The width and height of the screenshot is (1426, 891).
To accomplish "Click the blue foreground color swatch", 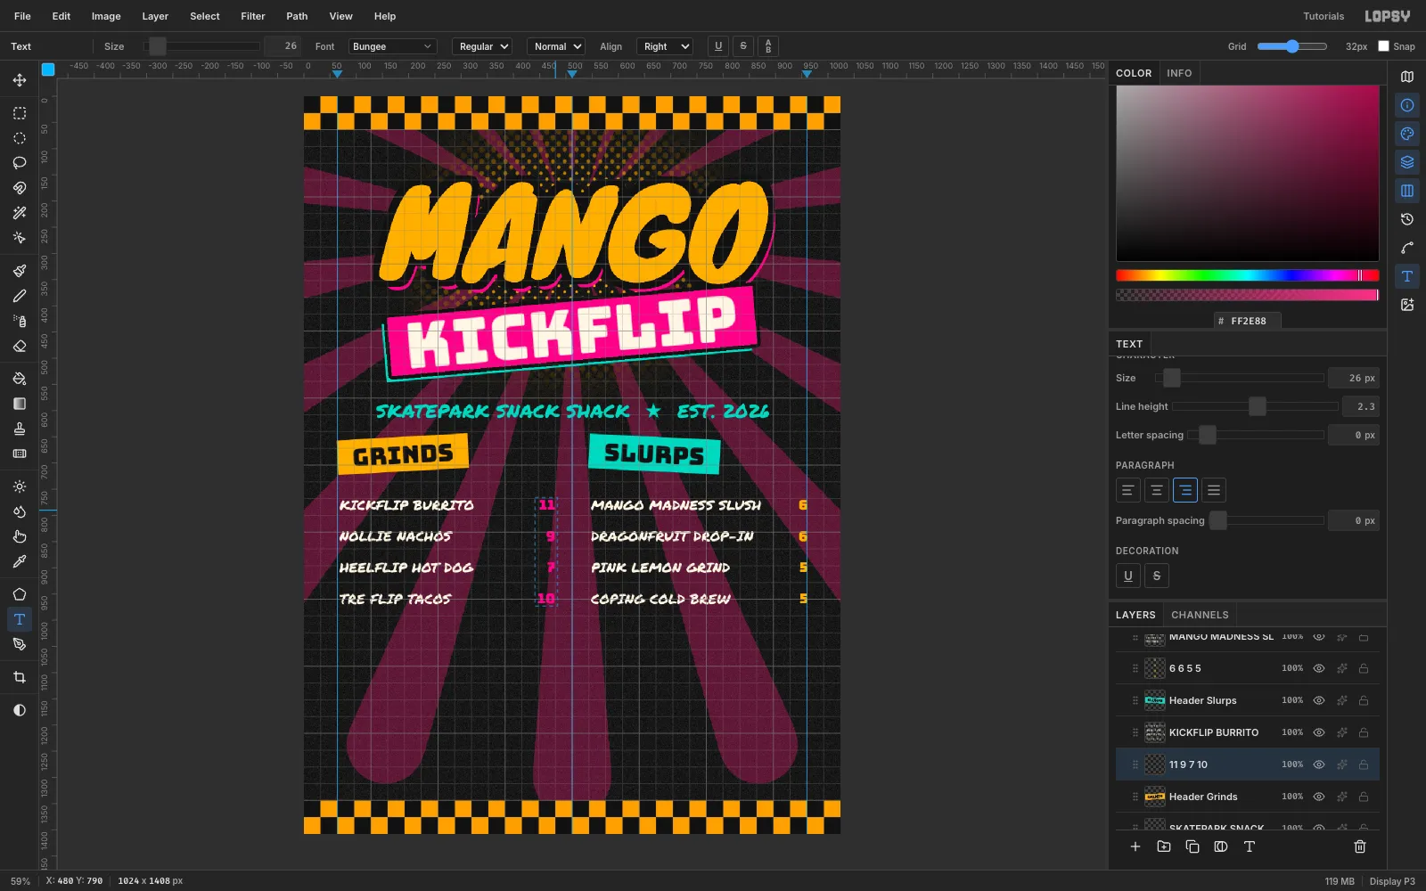I will coord(48,69).
